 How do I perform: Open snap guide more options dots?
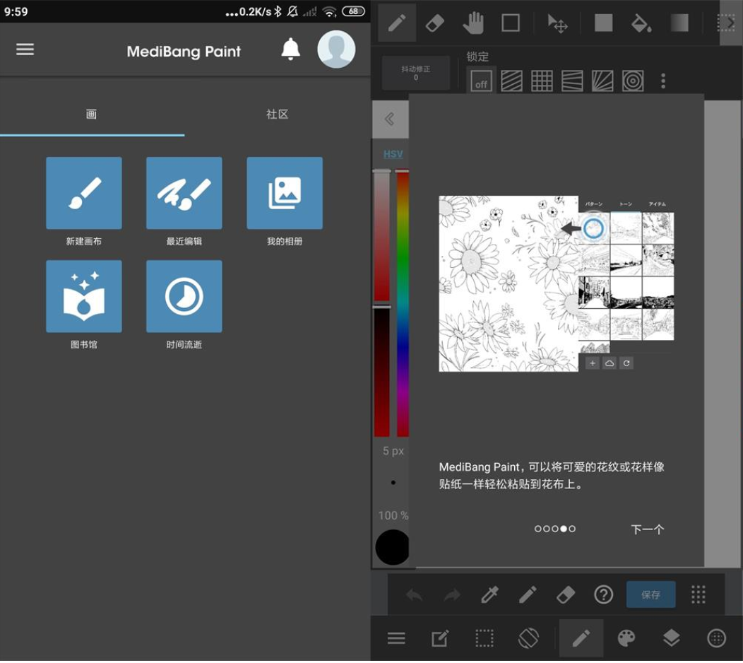tap(663, 81)
